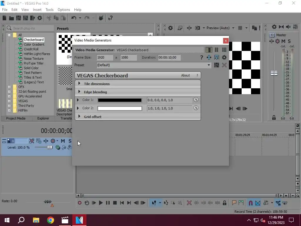Click Master automation settings gear icon
301x226 pixels.
pos(277,41)
